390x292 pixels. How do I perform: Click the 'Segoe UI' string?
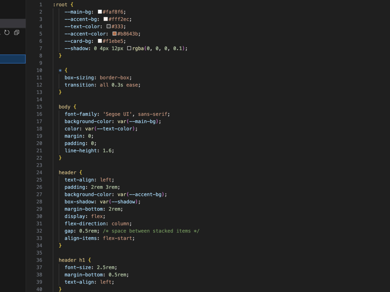pos(117,114)
